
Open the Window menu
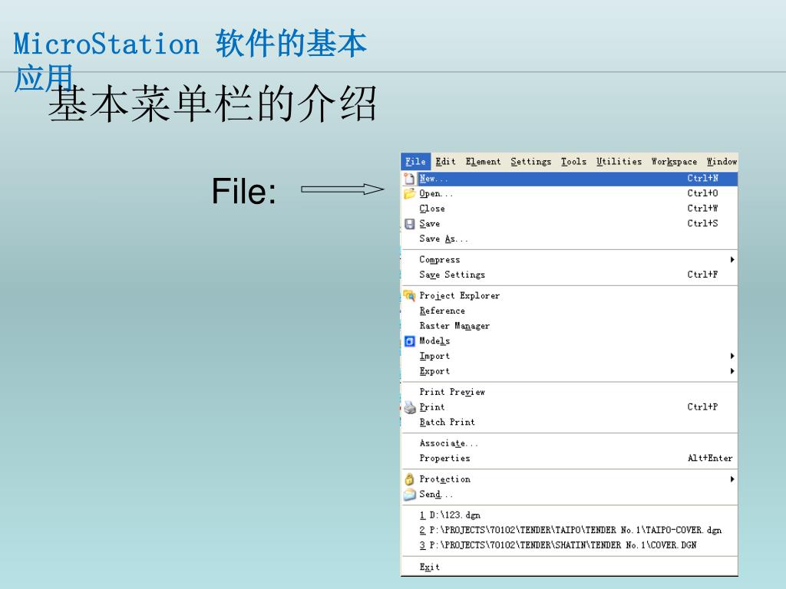tap(722, 161)
